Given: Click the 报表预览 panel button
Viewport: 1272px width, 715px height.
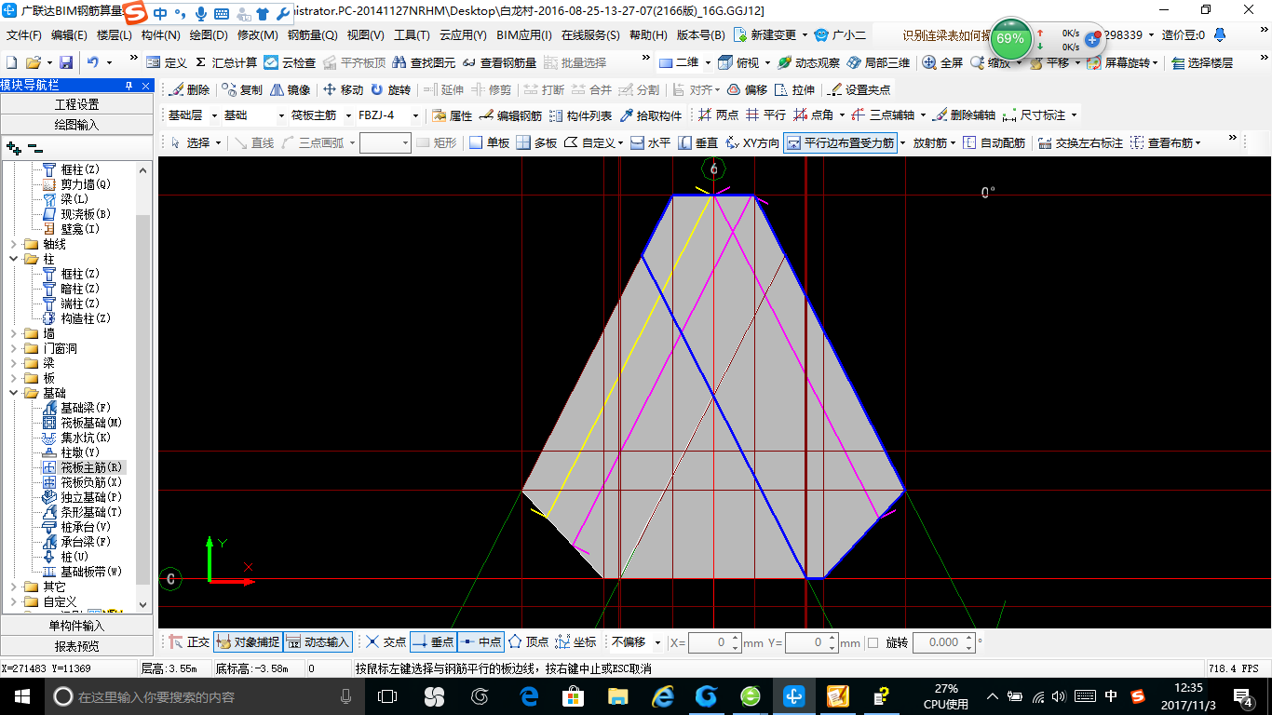Looking at the screenshot, I should tap(76, 646).
